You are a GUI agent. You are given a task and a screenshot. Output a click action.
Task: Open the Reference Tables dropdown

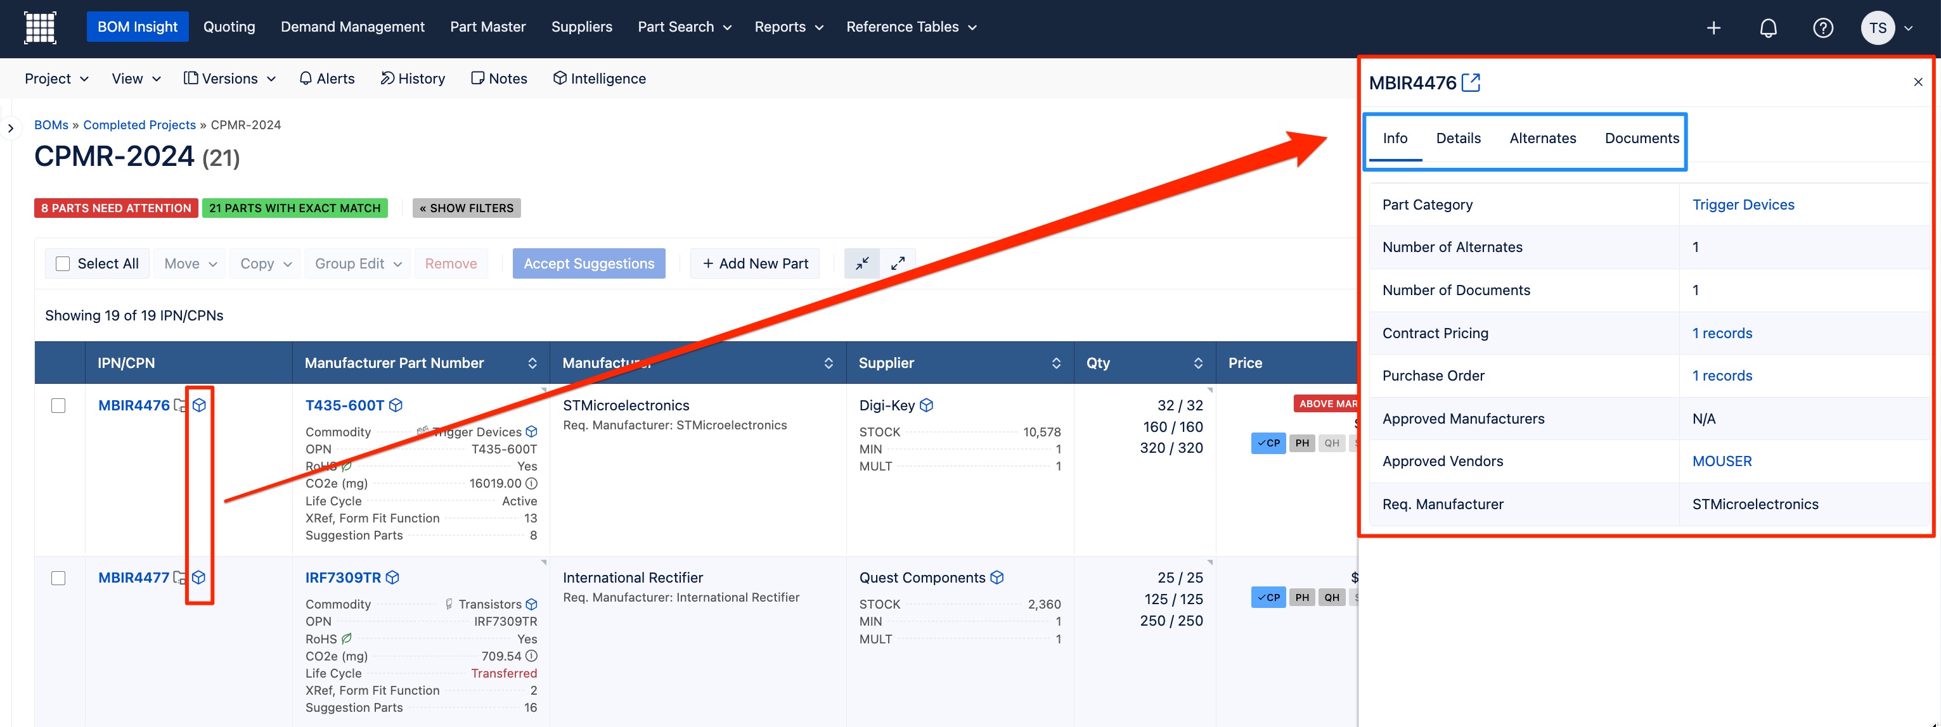click(911, 27)
